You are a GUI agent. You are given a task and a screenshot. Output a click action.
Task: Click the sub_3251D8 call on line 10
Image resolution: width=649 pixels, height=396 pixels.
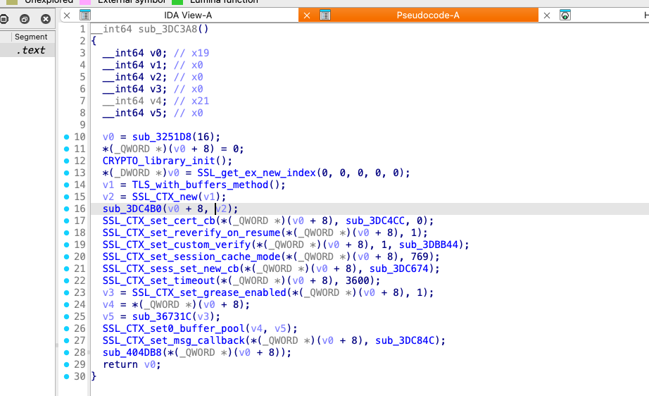[162, 137]
